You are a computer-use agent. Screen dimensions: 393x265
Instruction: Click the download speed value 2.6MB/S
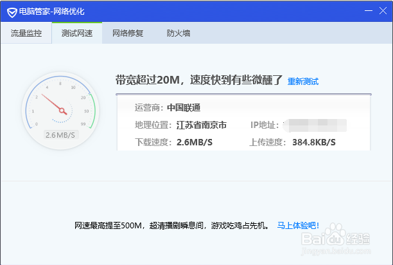coord(195,142)
